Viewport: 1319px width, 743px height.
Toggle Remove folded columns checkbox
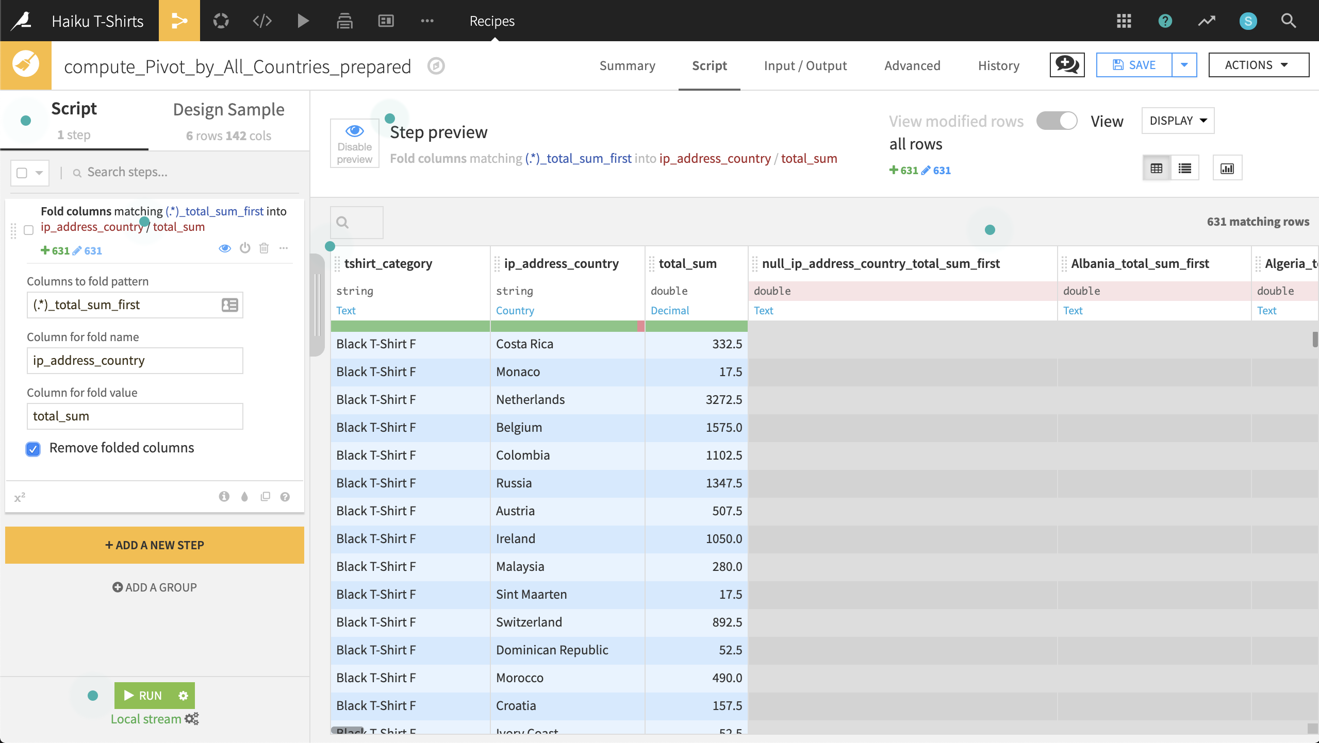point(33,449)
